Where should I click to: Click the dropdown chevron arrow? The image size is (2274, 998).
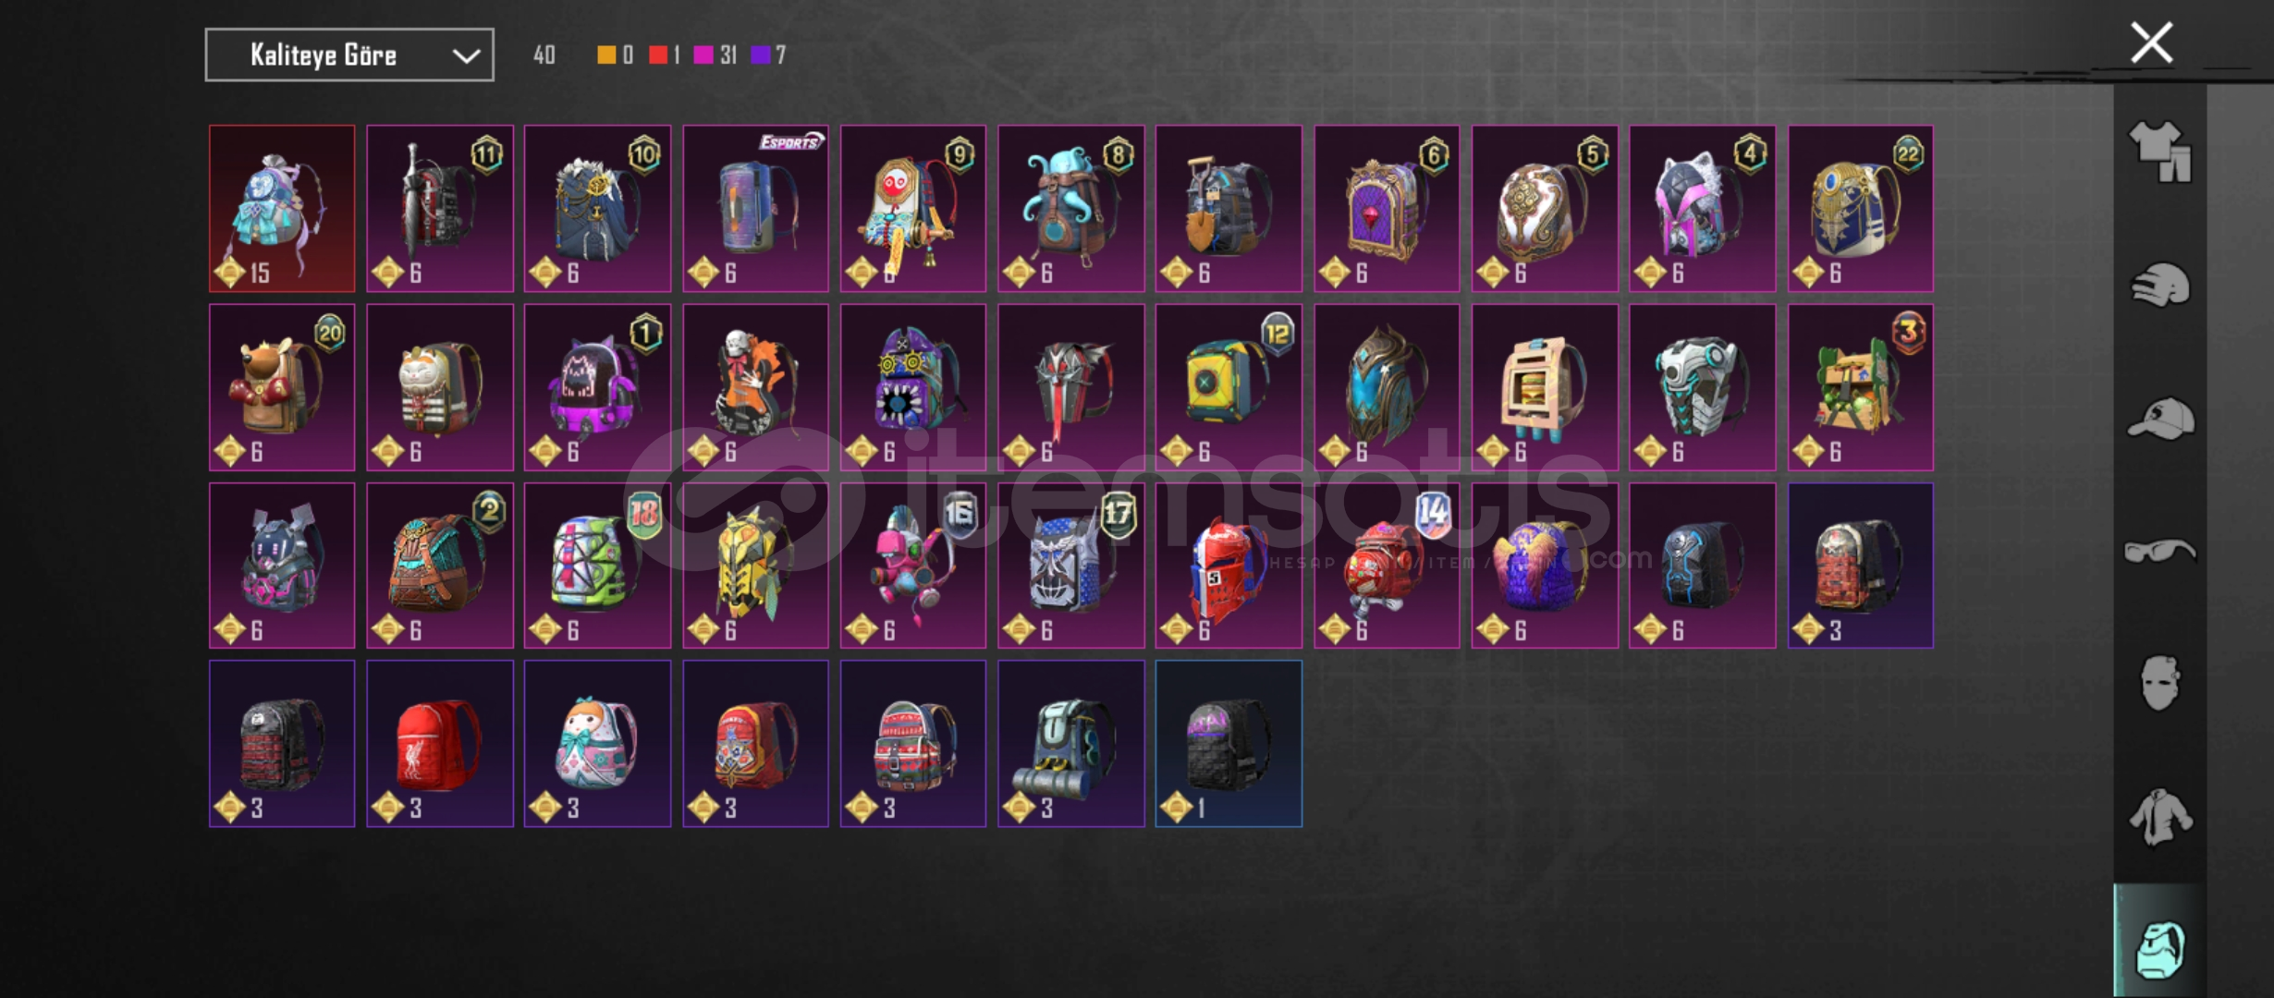466,56
